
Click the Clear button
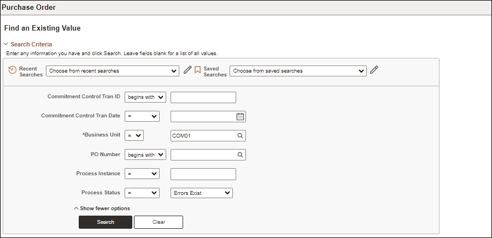coord(159,222)
